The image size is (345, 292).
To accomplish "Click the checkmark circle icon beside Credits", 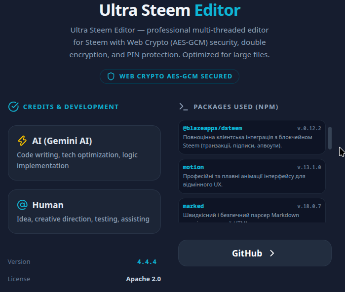I will pos(13,107).
